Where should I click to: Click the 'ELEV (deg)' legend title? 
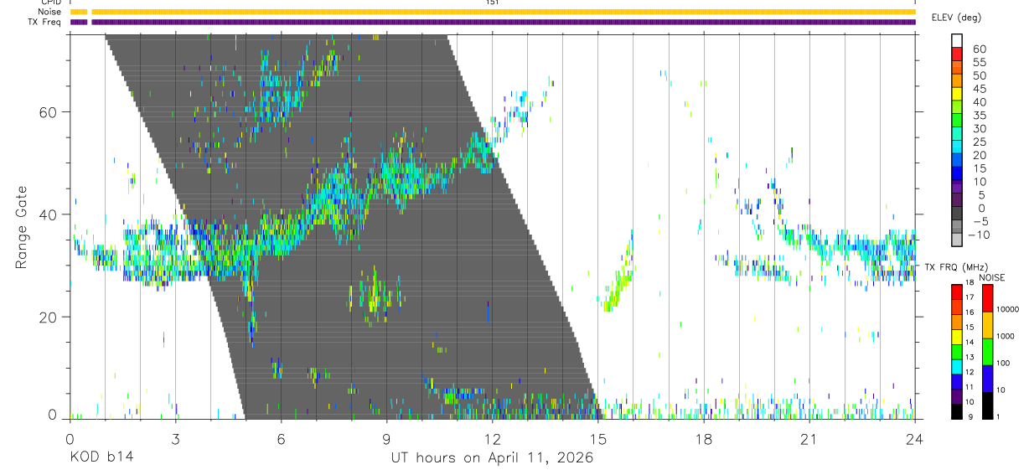(x=956, y=18)
